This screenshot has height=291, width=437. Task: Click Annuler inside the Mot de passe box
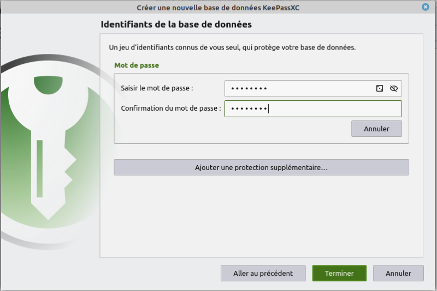376,129
